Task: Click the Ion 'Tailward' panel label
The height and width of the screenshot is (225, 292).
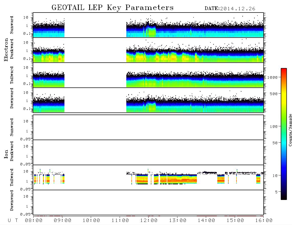Action: 12,177
